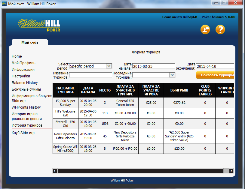Image resolution: width=245 pixels, height=189 pixels.
Task: Click the $20.00 winnings cell
Action: pos(179,148)
